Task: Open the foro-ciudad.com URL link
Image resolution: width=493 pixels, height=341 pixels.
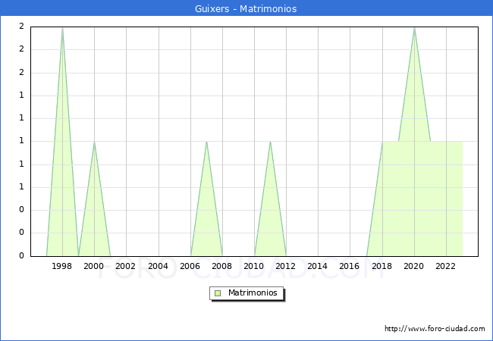Action: 435,329
